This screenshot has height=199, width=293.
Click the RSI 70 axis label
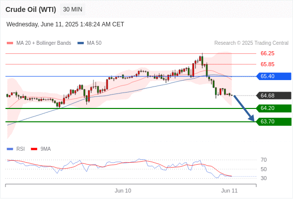264,160
